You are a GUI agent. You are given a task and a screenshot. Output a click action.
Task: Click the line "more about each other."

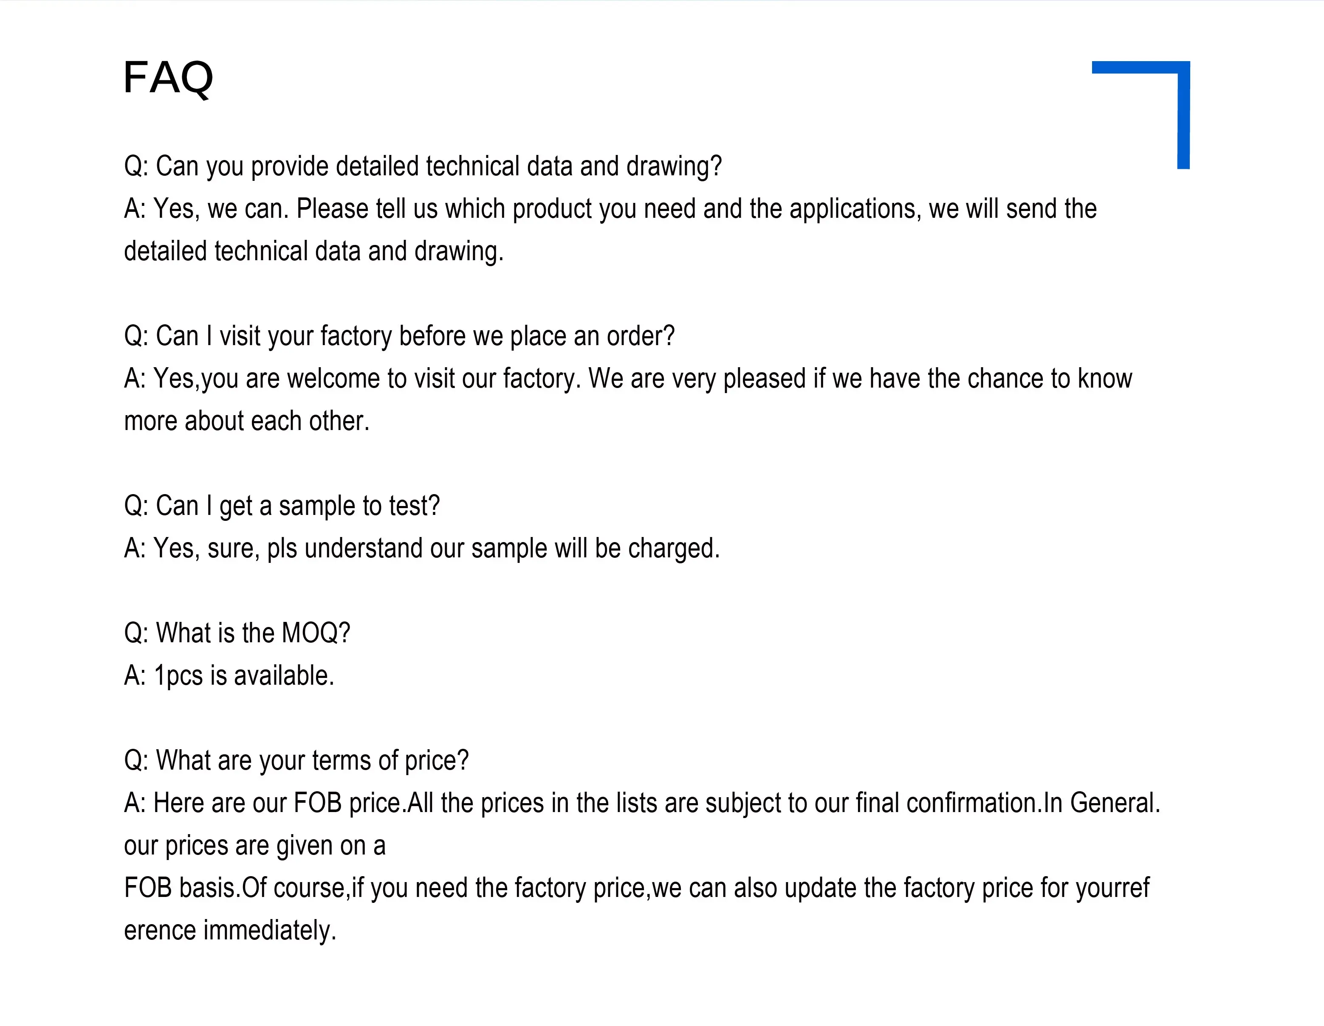[246, 421]
